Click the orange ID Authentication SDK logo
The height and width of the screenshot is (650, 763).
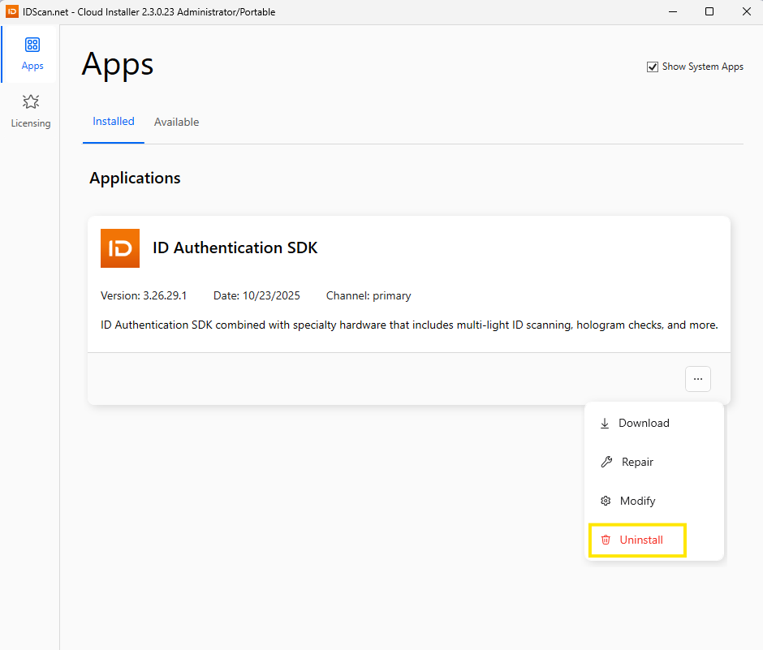click(x=120, y=248)
